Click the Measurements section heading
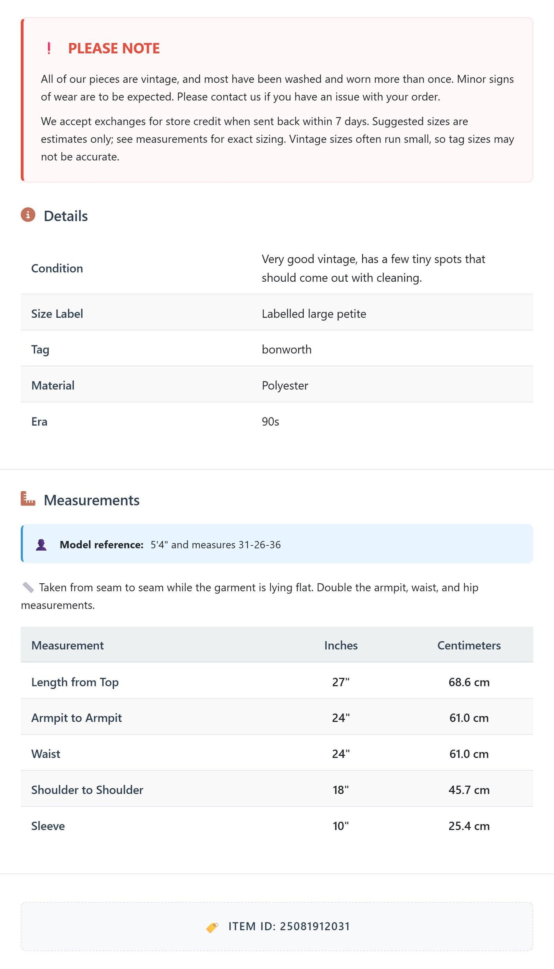554x969 pixels. pos(92,500)
